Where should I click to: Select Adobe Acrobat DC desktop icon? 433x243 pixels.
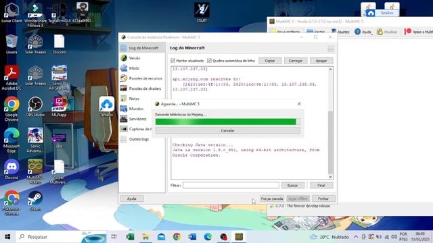(12, 78)
